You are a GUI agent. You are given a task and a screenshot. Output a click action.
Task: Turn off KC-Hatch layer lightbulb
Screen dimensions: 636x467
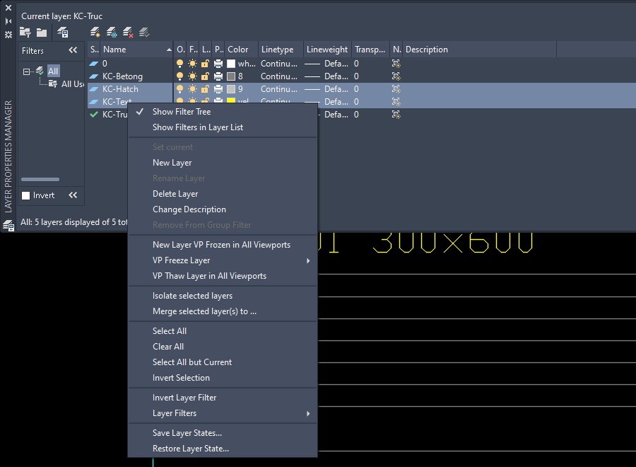pyautogui.click(x=179, y=89)
